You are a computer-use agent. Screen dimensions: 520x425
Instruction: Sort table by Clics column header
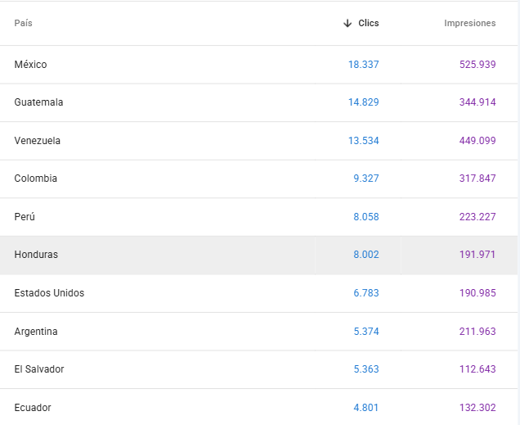click(369, 23)
